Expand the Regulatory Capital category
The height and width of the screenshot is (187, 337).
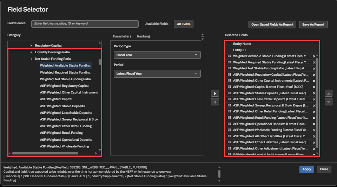pyautogui.click(x=31, y=46)
